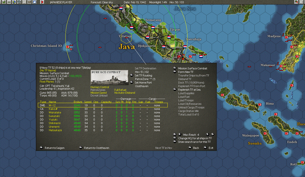Toggle Human Control setting
The image size is (305, 177).
coord(100,87)
